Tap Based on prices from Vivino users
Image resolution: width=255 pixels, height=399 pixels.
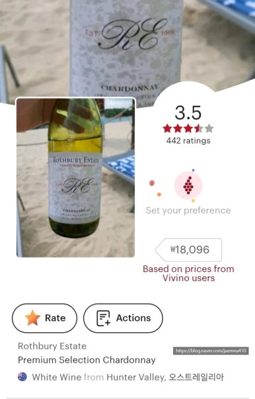[188, 273]
